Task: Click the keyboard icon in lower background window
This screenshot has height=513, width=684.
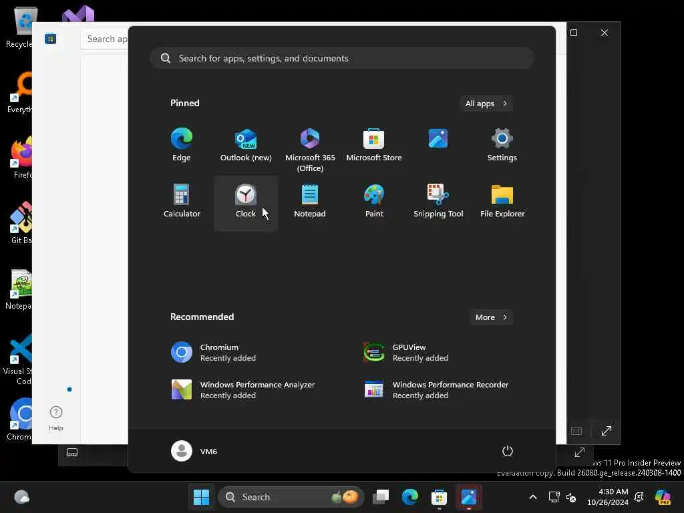Action: click(72, 452)
